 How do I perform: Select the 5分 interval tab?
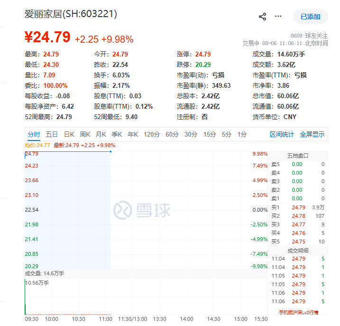pyautogui.click(x=227, y=135)
